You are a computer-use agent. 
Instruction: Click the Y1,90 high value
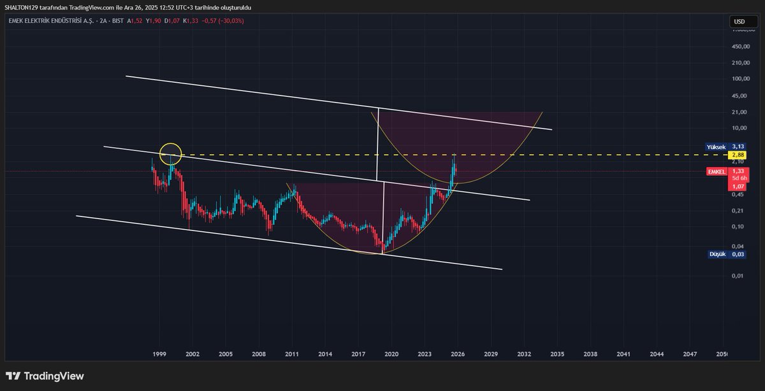153,21
